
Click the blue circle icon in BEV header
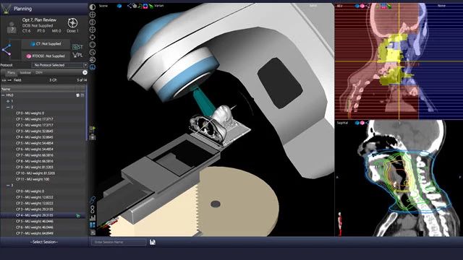pyautogui.click(x=357, y=6)
